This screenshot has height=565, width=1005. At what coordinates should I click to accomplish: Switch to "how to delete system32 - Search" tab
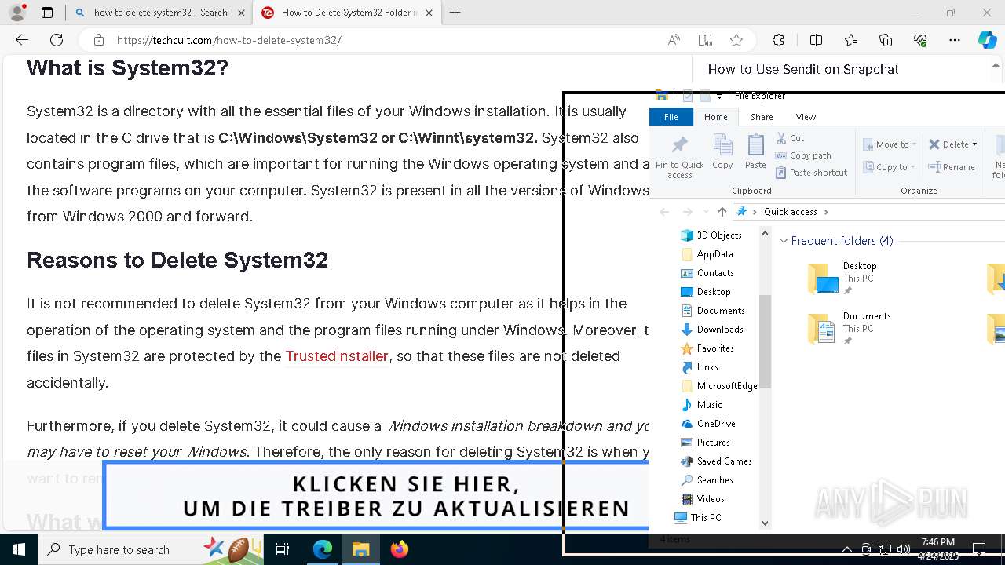pos(160,13)
